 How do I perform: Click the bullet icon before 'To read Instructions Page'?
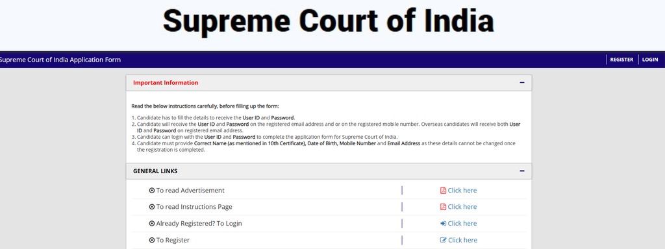(x=152, y=207)
